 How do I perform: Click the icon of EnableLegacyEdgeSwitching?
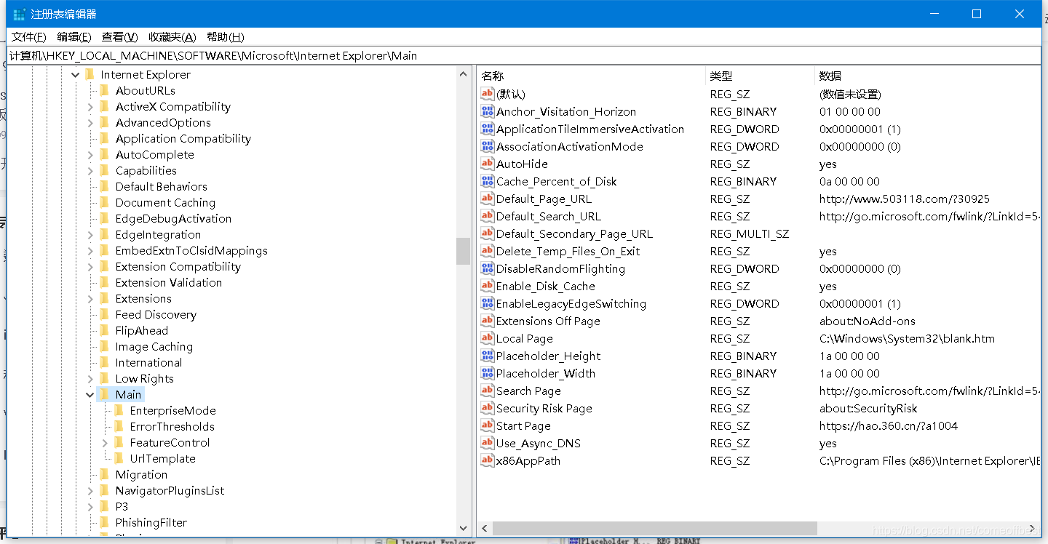click(x=488, y=303)
